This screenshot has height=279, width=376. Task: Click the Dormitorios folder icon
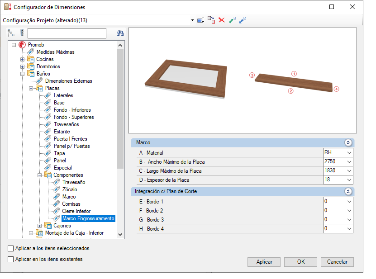pyautogui.click(x=31, y=66)
